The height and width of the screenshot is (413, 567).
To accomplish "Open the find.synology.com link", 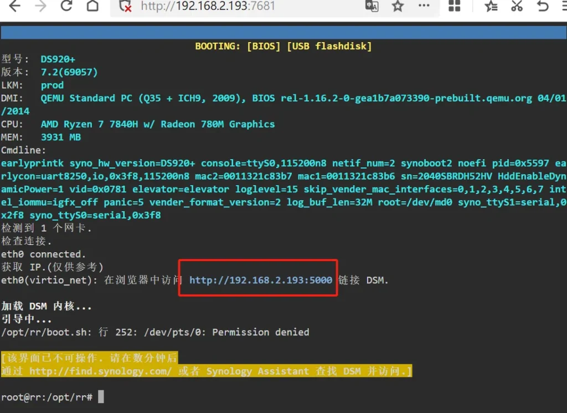I will pos(100,371).
